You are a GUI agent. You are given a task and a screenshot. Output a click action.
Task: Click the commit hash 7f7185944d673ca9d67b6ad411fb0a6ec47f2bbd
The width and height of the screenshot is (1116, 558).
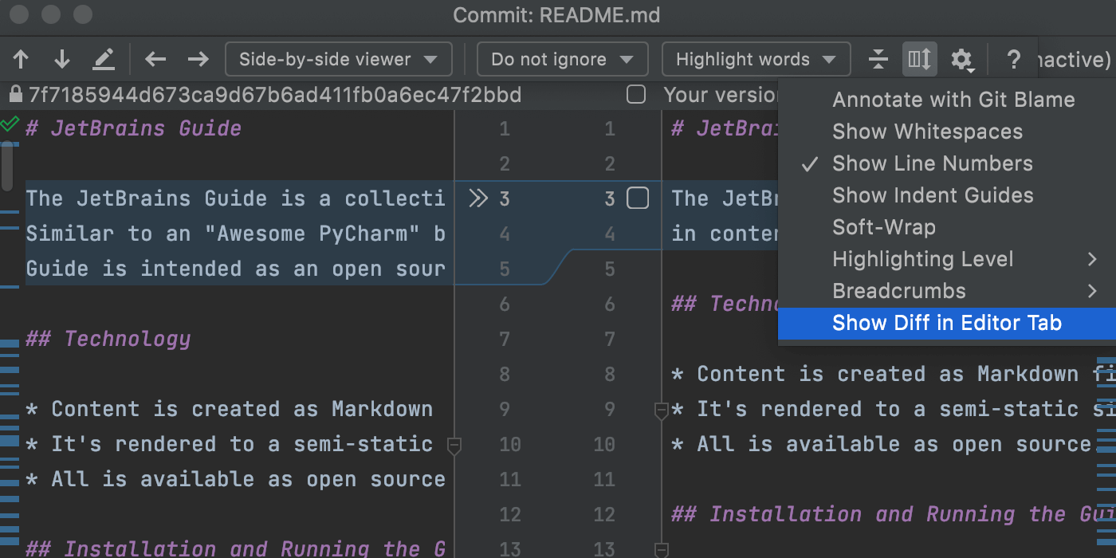pos(275,96)
